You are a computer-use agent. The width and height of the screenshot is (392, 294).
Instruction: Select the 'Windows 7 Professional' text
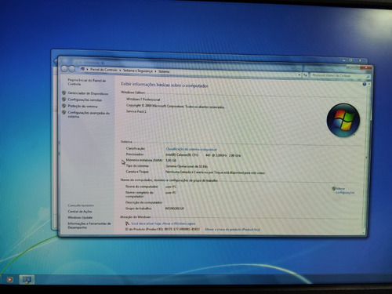[x=143, y=100]
